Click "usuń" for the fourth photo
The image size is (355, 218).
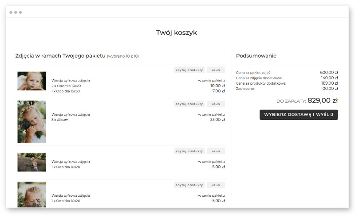point(216,185)
